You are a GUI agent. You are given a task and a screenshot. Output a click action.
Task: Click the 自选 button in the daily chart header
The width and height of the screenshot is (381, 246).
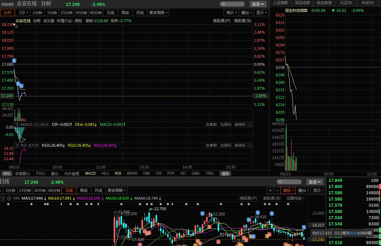(315, 182)
